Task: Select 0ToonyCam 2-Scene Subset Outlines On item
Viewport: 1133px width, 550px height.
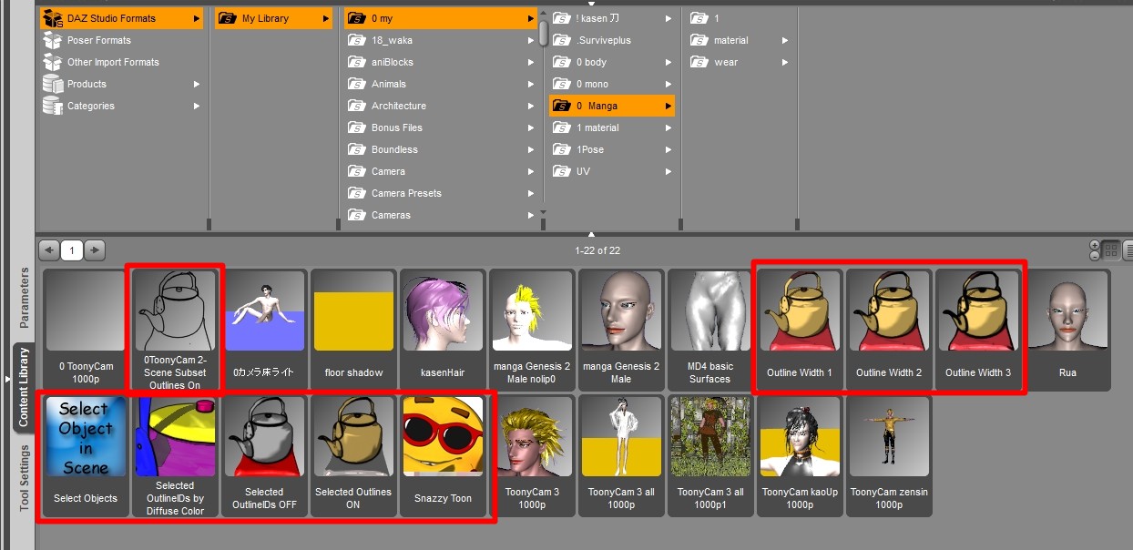Action: [175, 331]
